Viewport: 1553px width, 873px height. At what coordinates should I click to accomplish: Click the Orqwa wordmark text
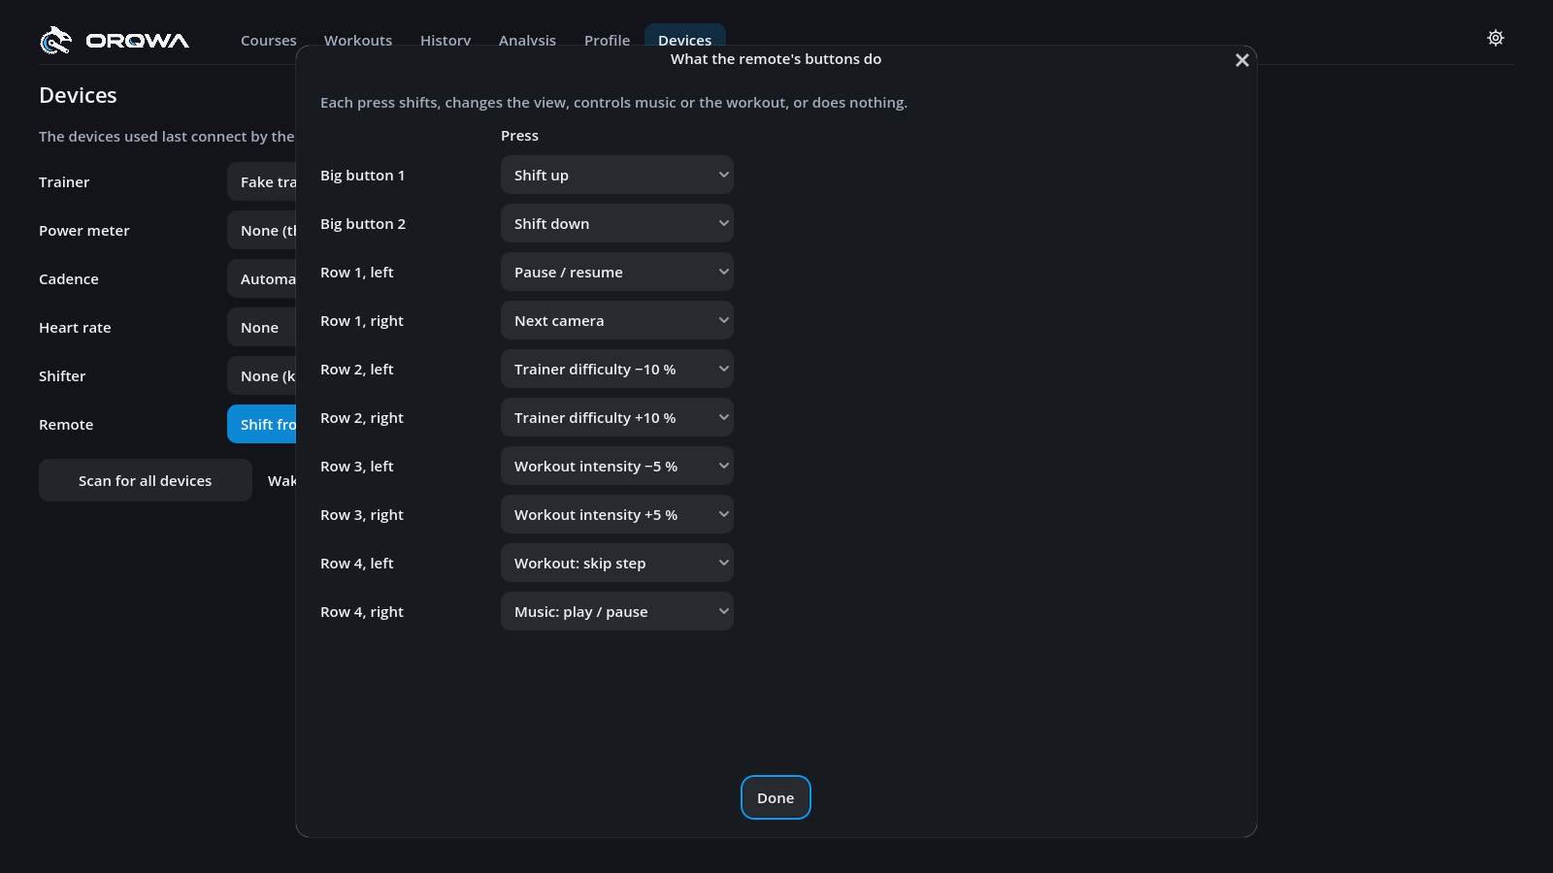click(x=137, y=41)
